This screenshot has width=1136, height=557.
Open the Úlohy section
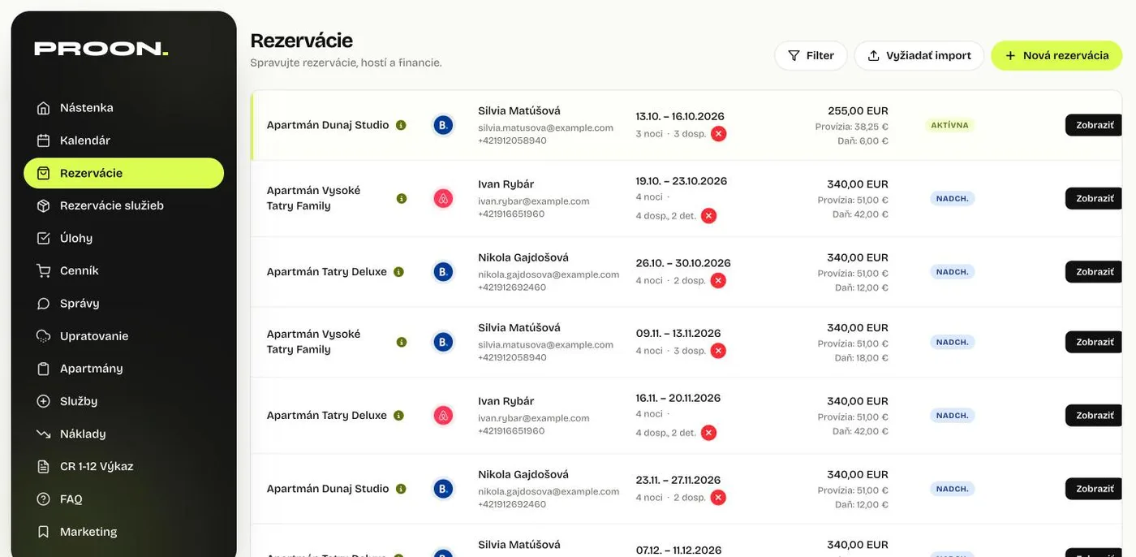(x=123, y=238)
